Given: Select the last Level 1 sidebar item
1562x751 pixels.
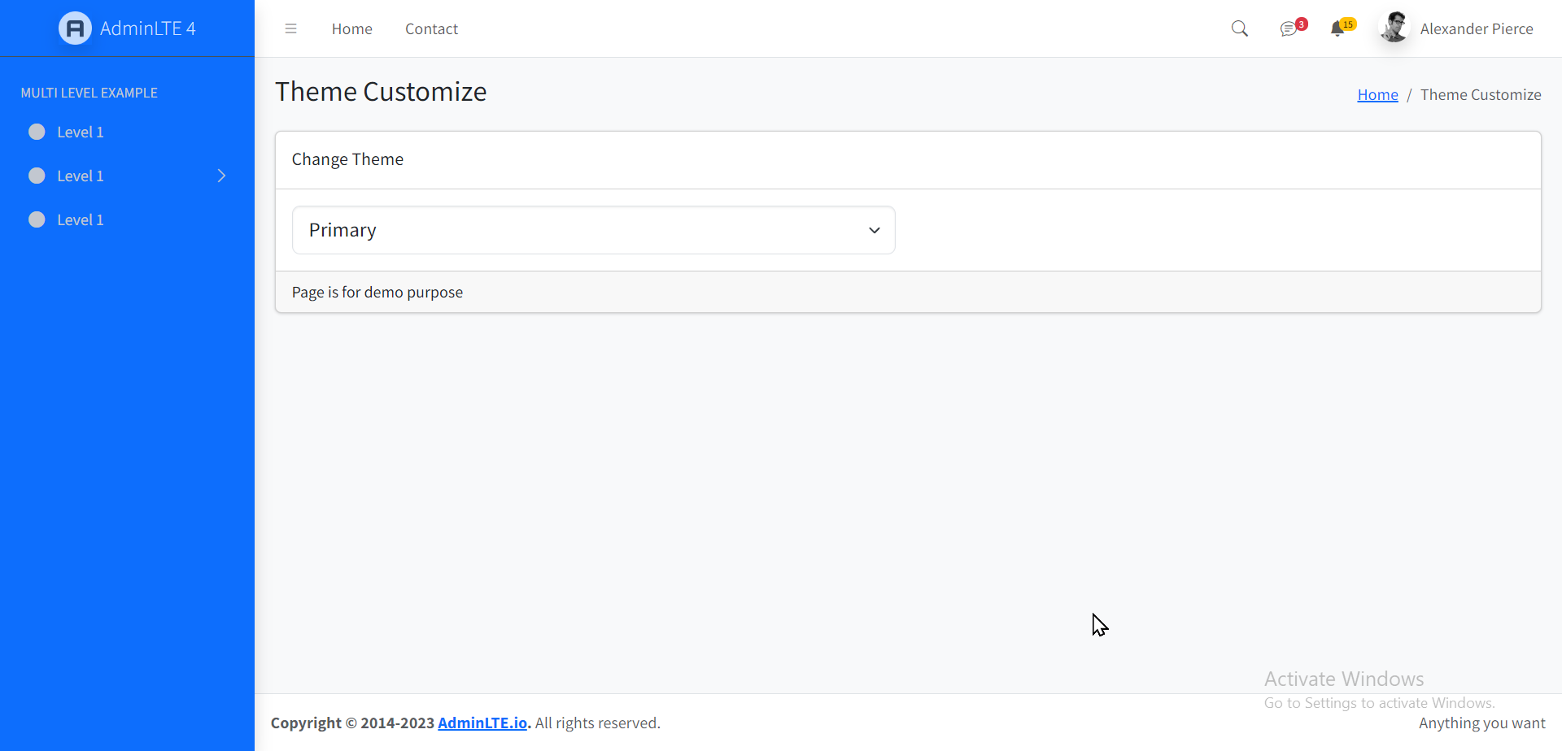Looking at the screenshot, I should click(80, 219).
